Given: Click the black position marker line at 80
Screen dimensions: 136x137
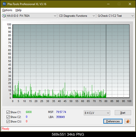Looking at the screenshot, I should click(106, 61).
